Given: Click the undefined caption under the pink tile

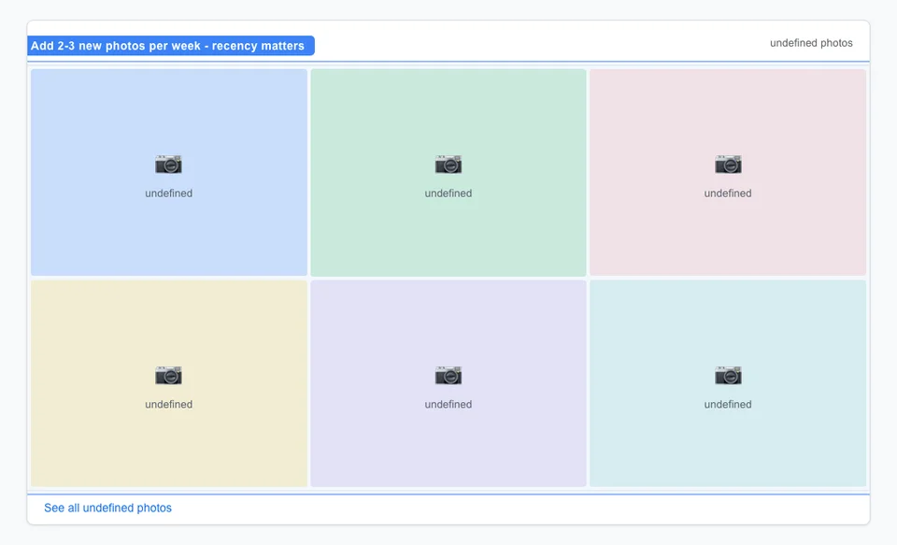Looking at the screenshot, I should [728, 194].
